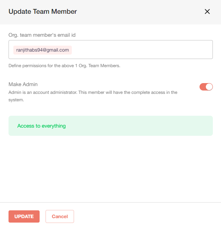Click the gray dialog header bar

110,12
